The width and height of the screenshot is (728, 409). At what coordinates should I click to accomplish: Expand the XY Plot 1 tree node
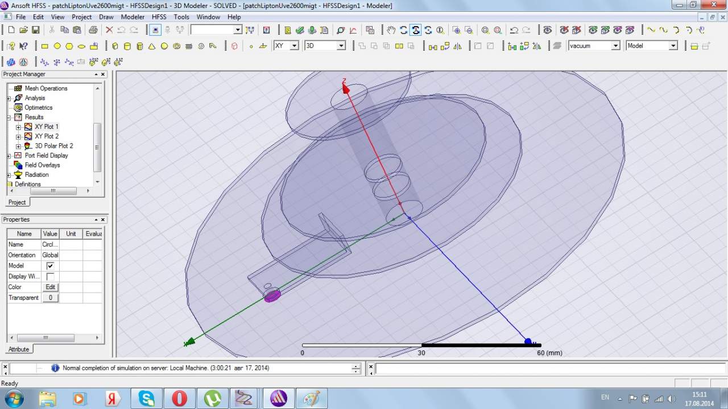pyautogui.click(x=18, y=127)
